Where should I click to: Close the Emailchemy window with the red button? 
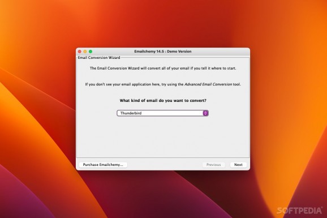[79, 52]
